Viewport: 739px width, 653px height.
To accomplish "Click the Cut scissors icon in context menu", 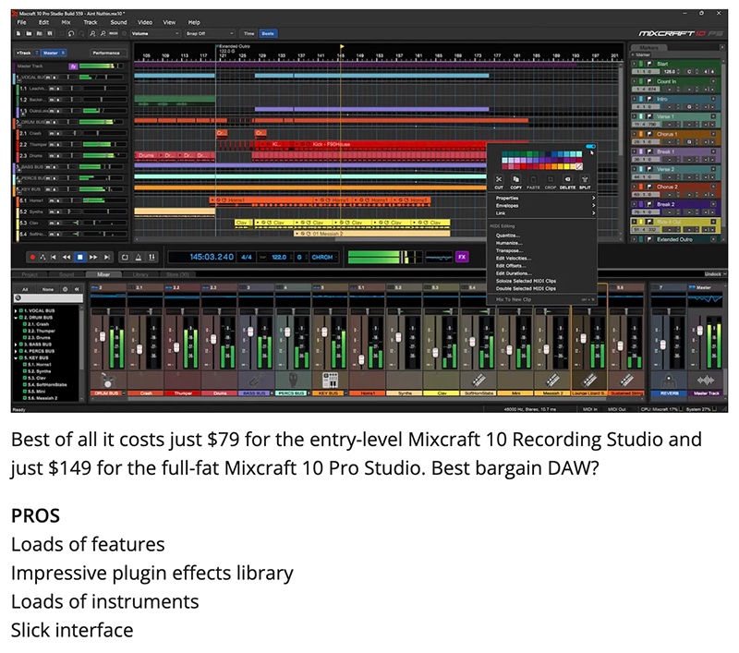I will pos(499,179).
